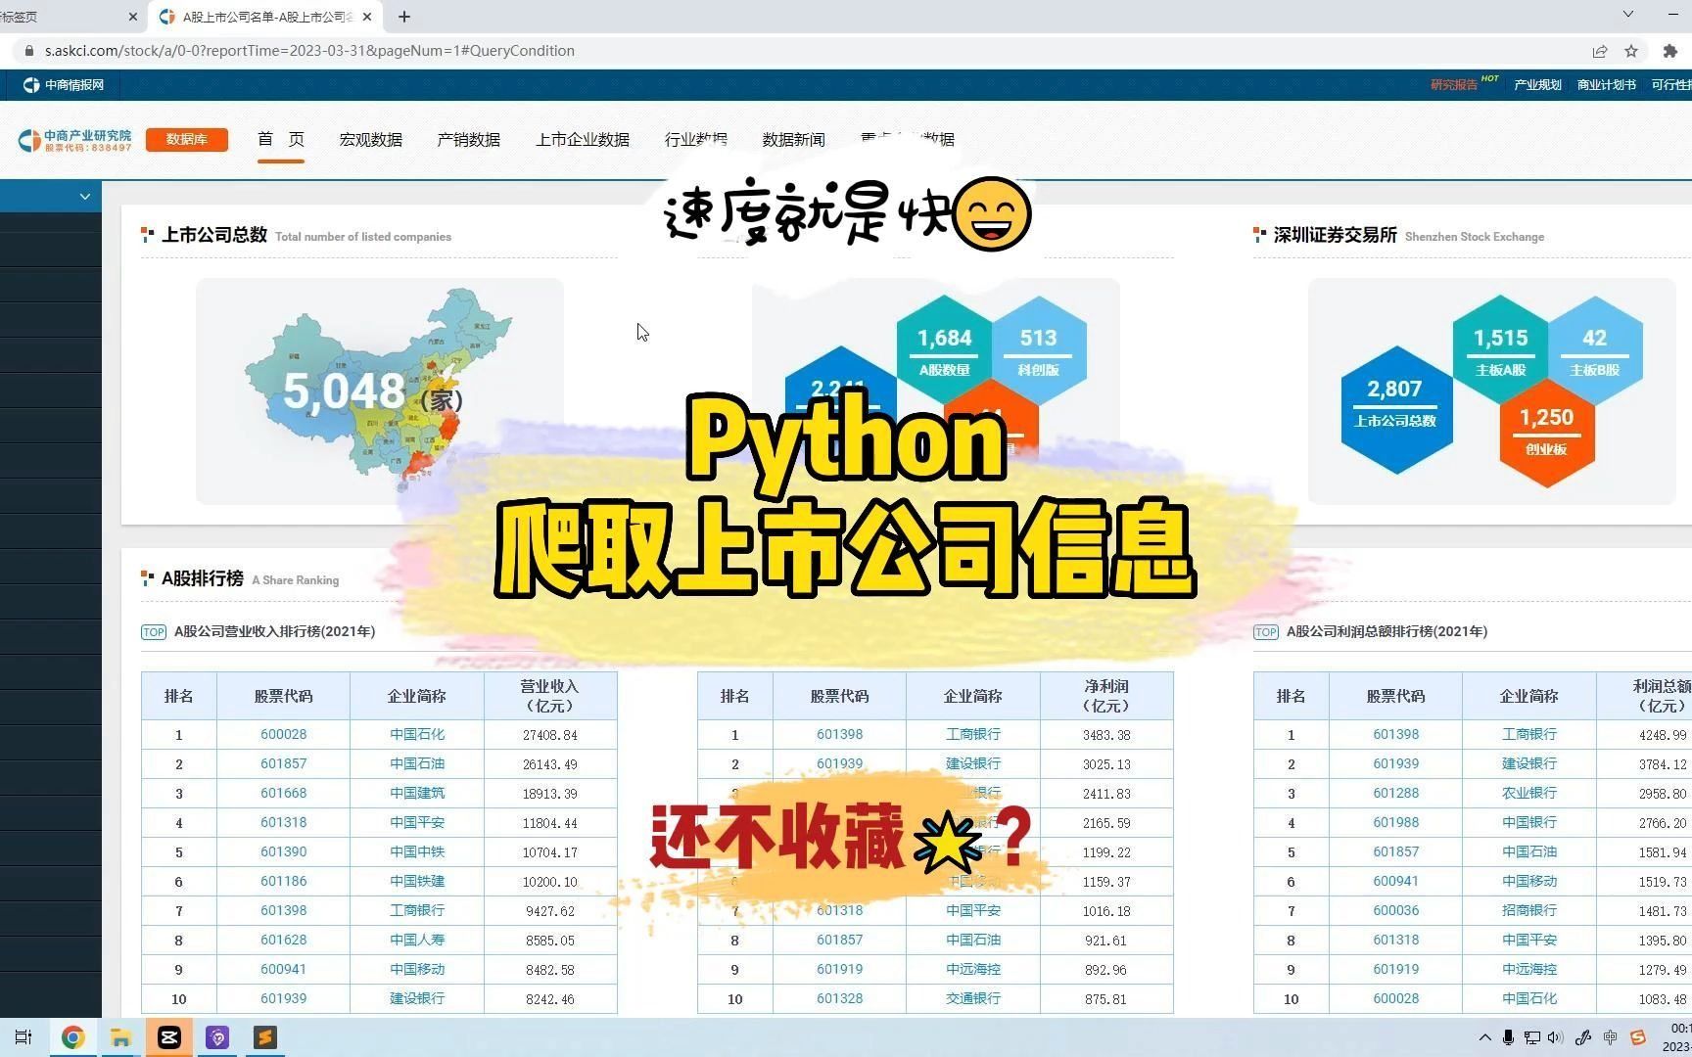1692x1057 pixels.
Task: Click the 深圳证券交易所 section heading
Action: pyautogui.click(x=1335, y=235)
